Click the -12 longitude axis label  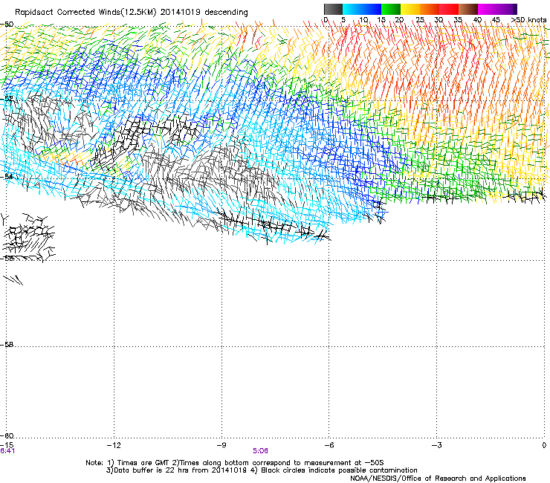pyautogui.click(x=114, y=445)
